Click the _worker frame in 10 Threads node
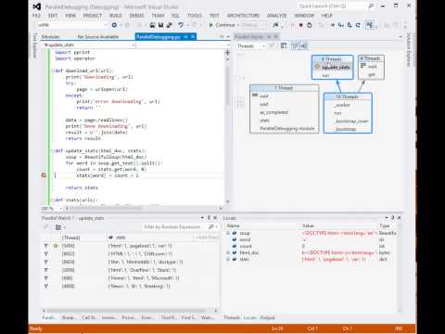Image resolution: width=445 pixels, height=334 pixels. coord(342,105)
